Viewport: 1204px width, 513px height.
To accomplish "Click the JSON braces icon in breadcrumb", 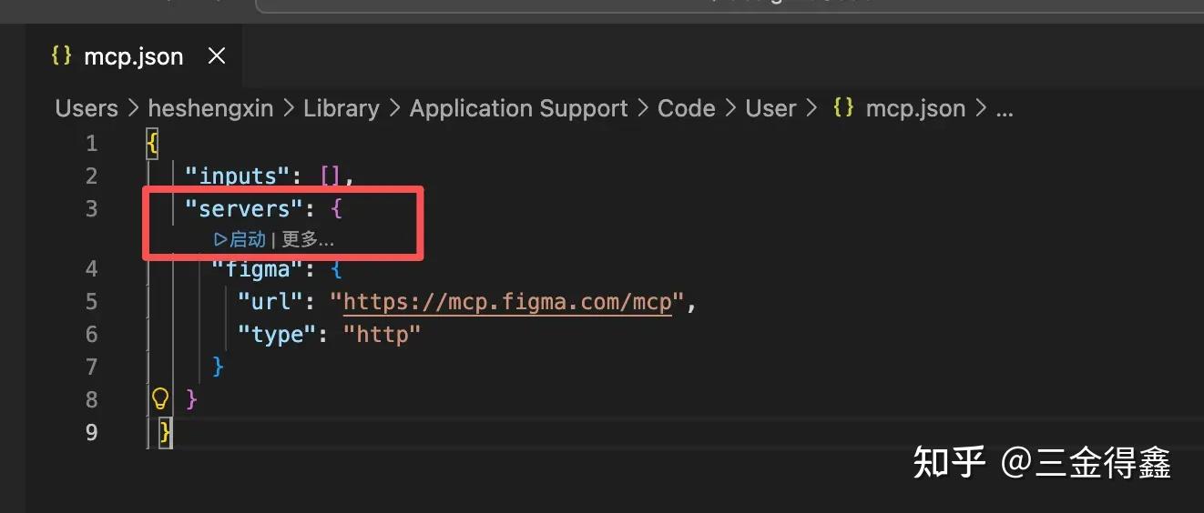I will pos(844,107).
